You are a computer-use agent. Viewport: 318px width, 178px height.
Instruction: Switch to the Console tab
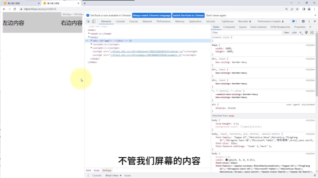click(120, 21)
